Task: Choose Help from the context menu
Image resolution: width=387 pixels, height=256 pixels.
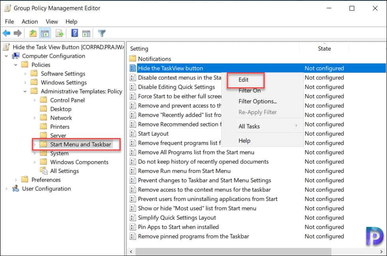Action: pos(244,141)
